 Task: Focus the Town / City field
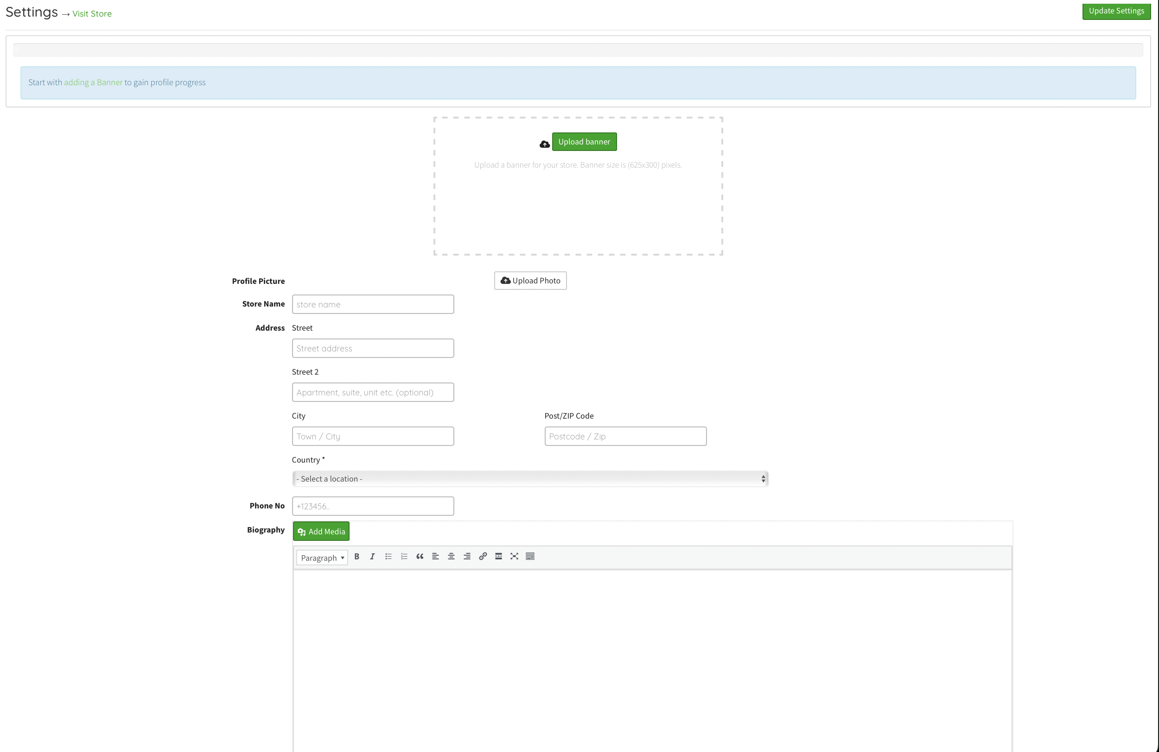coord(373,436)
